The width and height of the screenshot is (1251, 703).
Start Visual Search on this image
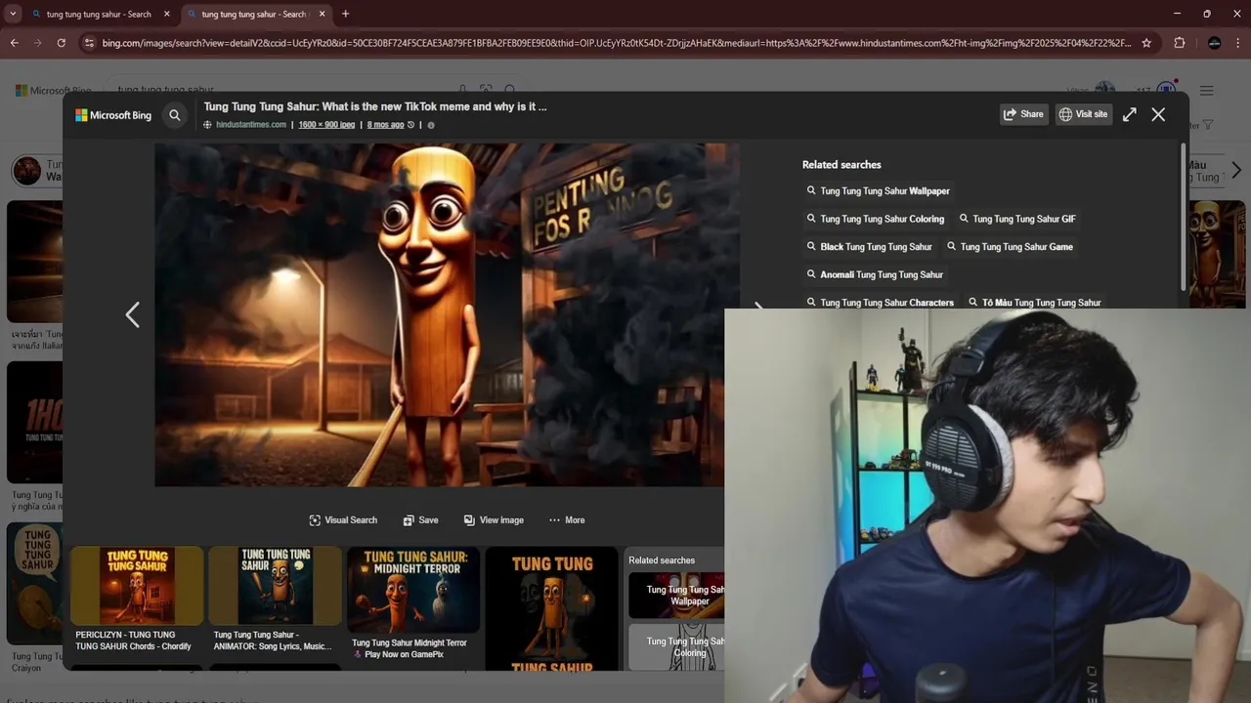pyautogui.click(x=343, y=520)
